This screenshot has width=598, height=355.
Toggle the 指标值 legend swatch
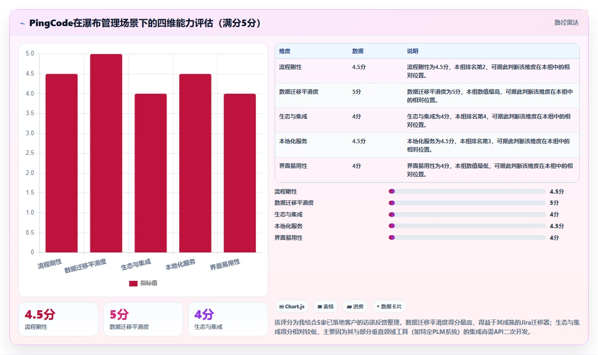(x=133, y=283)
